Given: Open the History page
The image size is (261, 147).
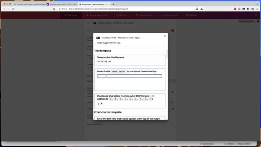Looking at the screenshot, I should coord(122,15).
